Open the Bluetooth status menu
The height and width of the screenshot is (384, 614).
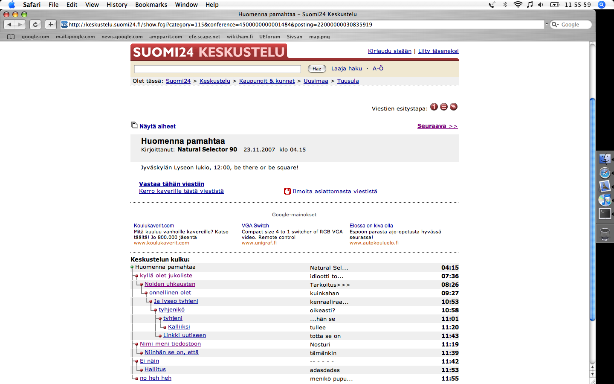pyautogui.click(x=505, y=5)
